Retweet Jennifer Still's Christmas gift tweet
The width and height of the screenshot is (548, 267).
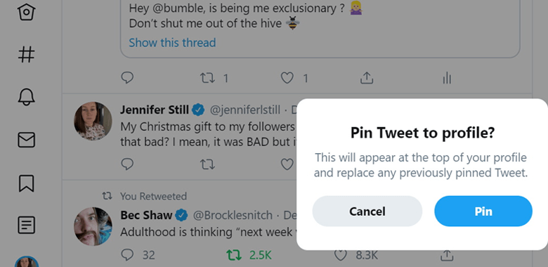point(207,164)
